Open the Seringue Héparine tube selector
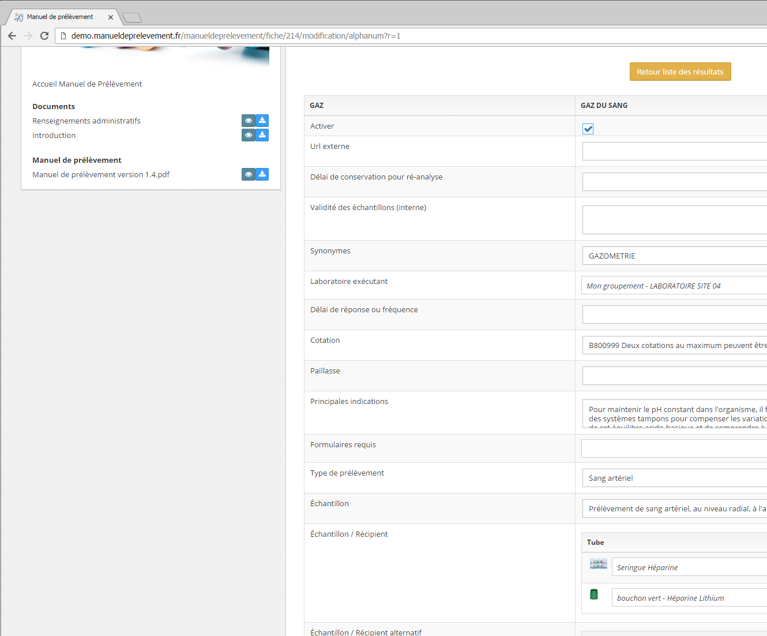 pyautogui.click(x=689, y=567)
